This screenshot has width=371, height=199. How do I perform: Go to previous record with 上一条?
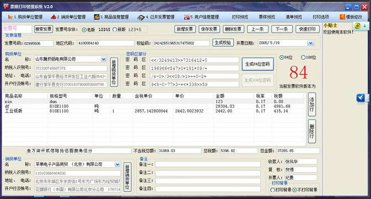[257, 29]
